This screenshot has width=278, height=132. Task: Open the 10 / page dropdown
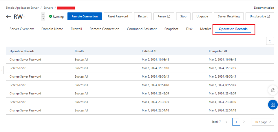(263, 122)
